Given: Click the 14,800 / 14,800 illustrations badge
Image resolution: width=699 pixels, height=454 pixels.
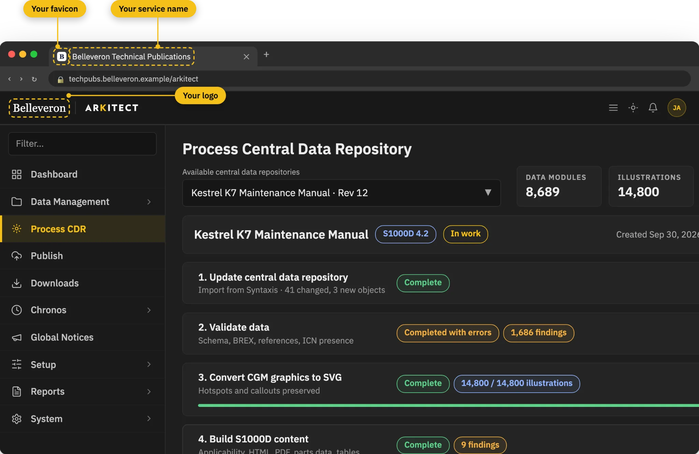Looking at the screenshot, I should tap(517, 384).
